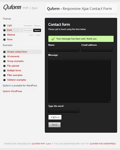Click the captcha image showing catch
The image size is (120, 150).
tap(55, 117)
